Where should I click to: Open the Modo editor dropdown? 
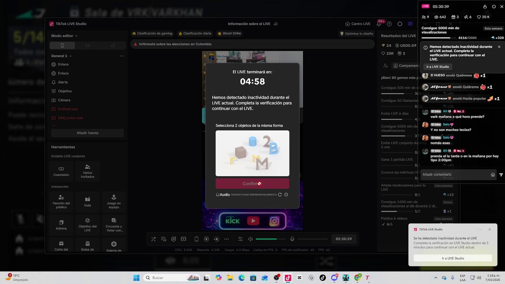coord(64,36)
